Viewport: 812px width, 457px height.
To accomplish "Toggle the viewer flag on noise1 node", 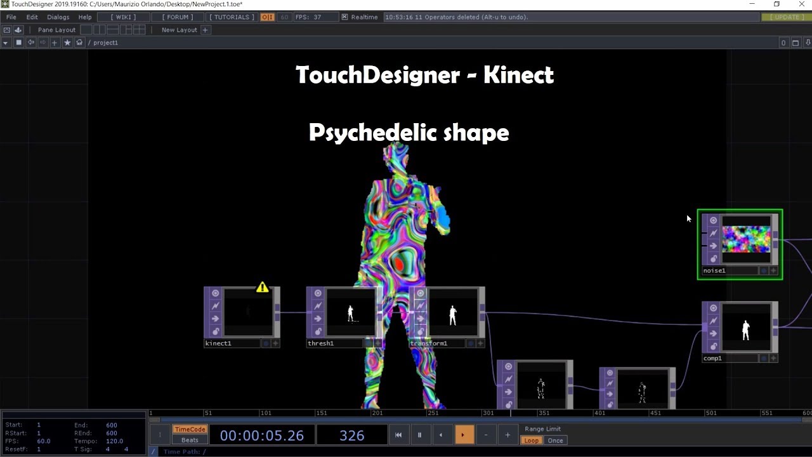I will [714, 220].
